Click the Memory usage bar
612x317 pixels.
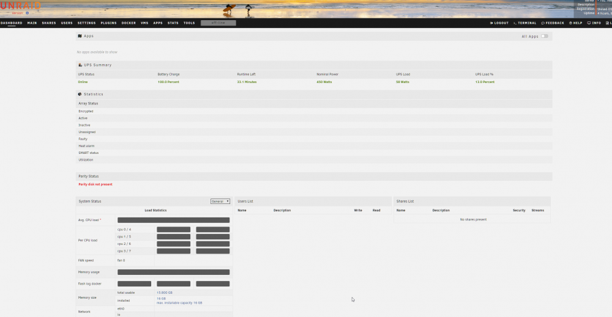(173, 272)
